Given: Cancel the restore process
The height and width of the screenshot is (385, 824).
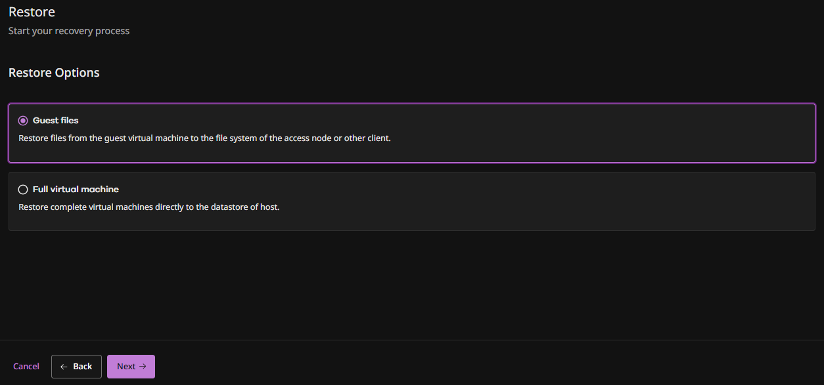Looking at the screenshot, I should [26, 367].
